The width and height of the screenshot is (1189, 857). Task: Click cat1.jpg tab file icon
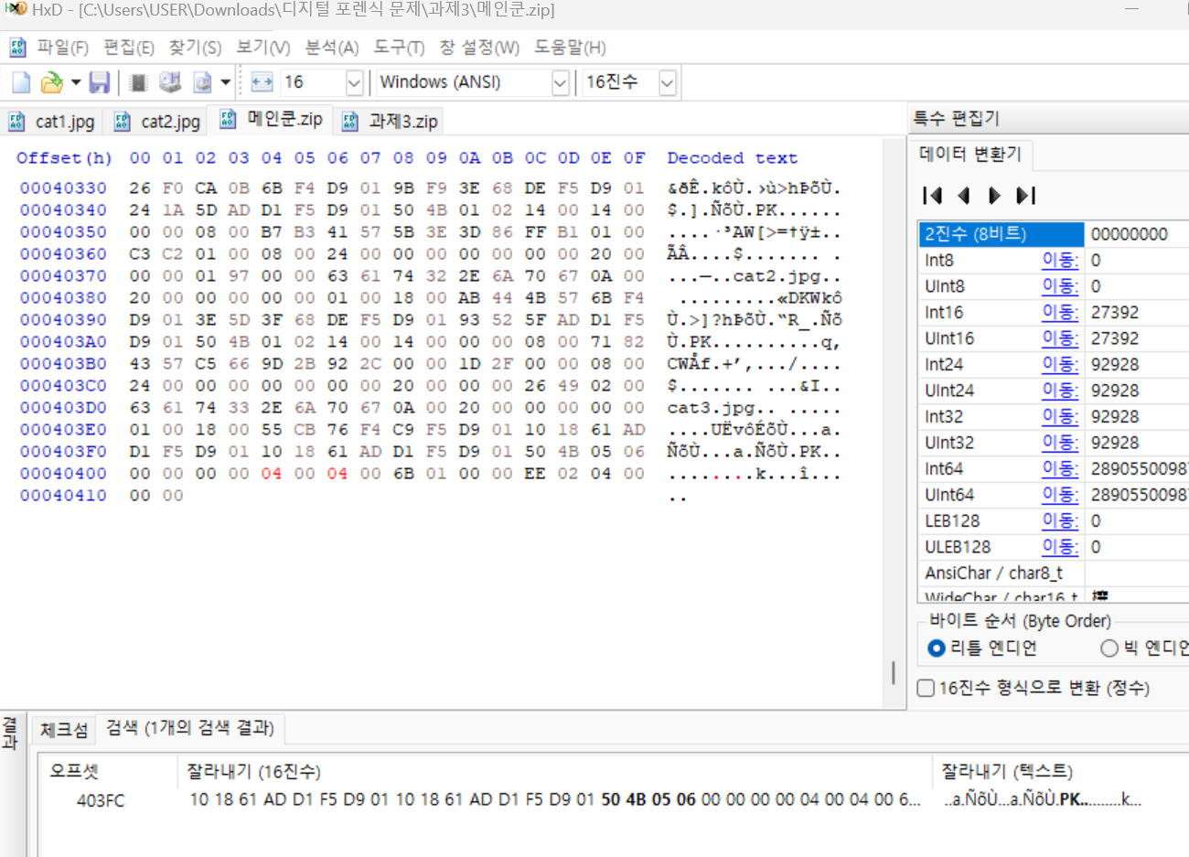16,122
